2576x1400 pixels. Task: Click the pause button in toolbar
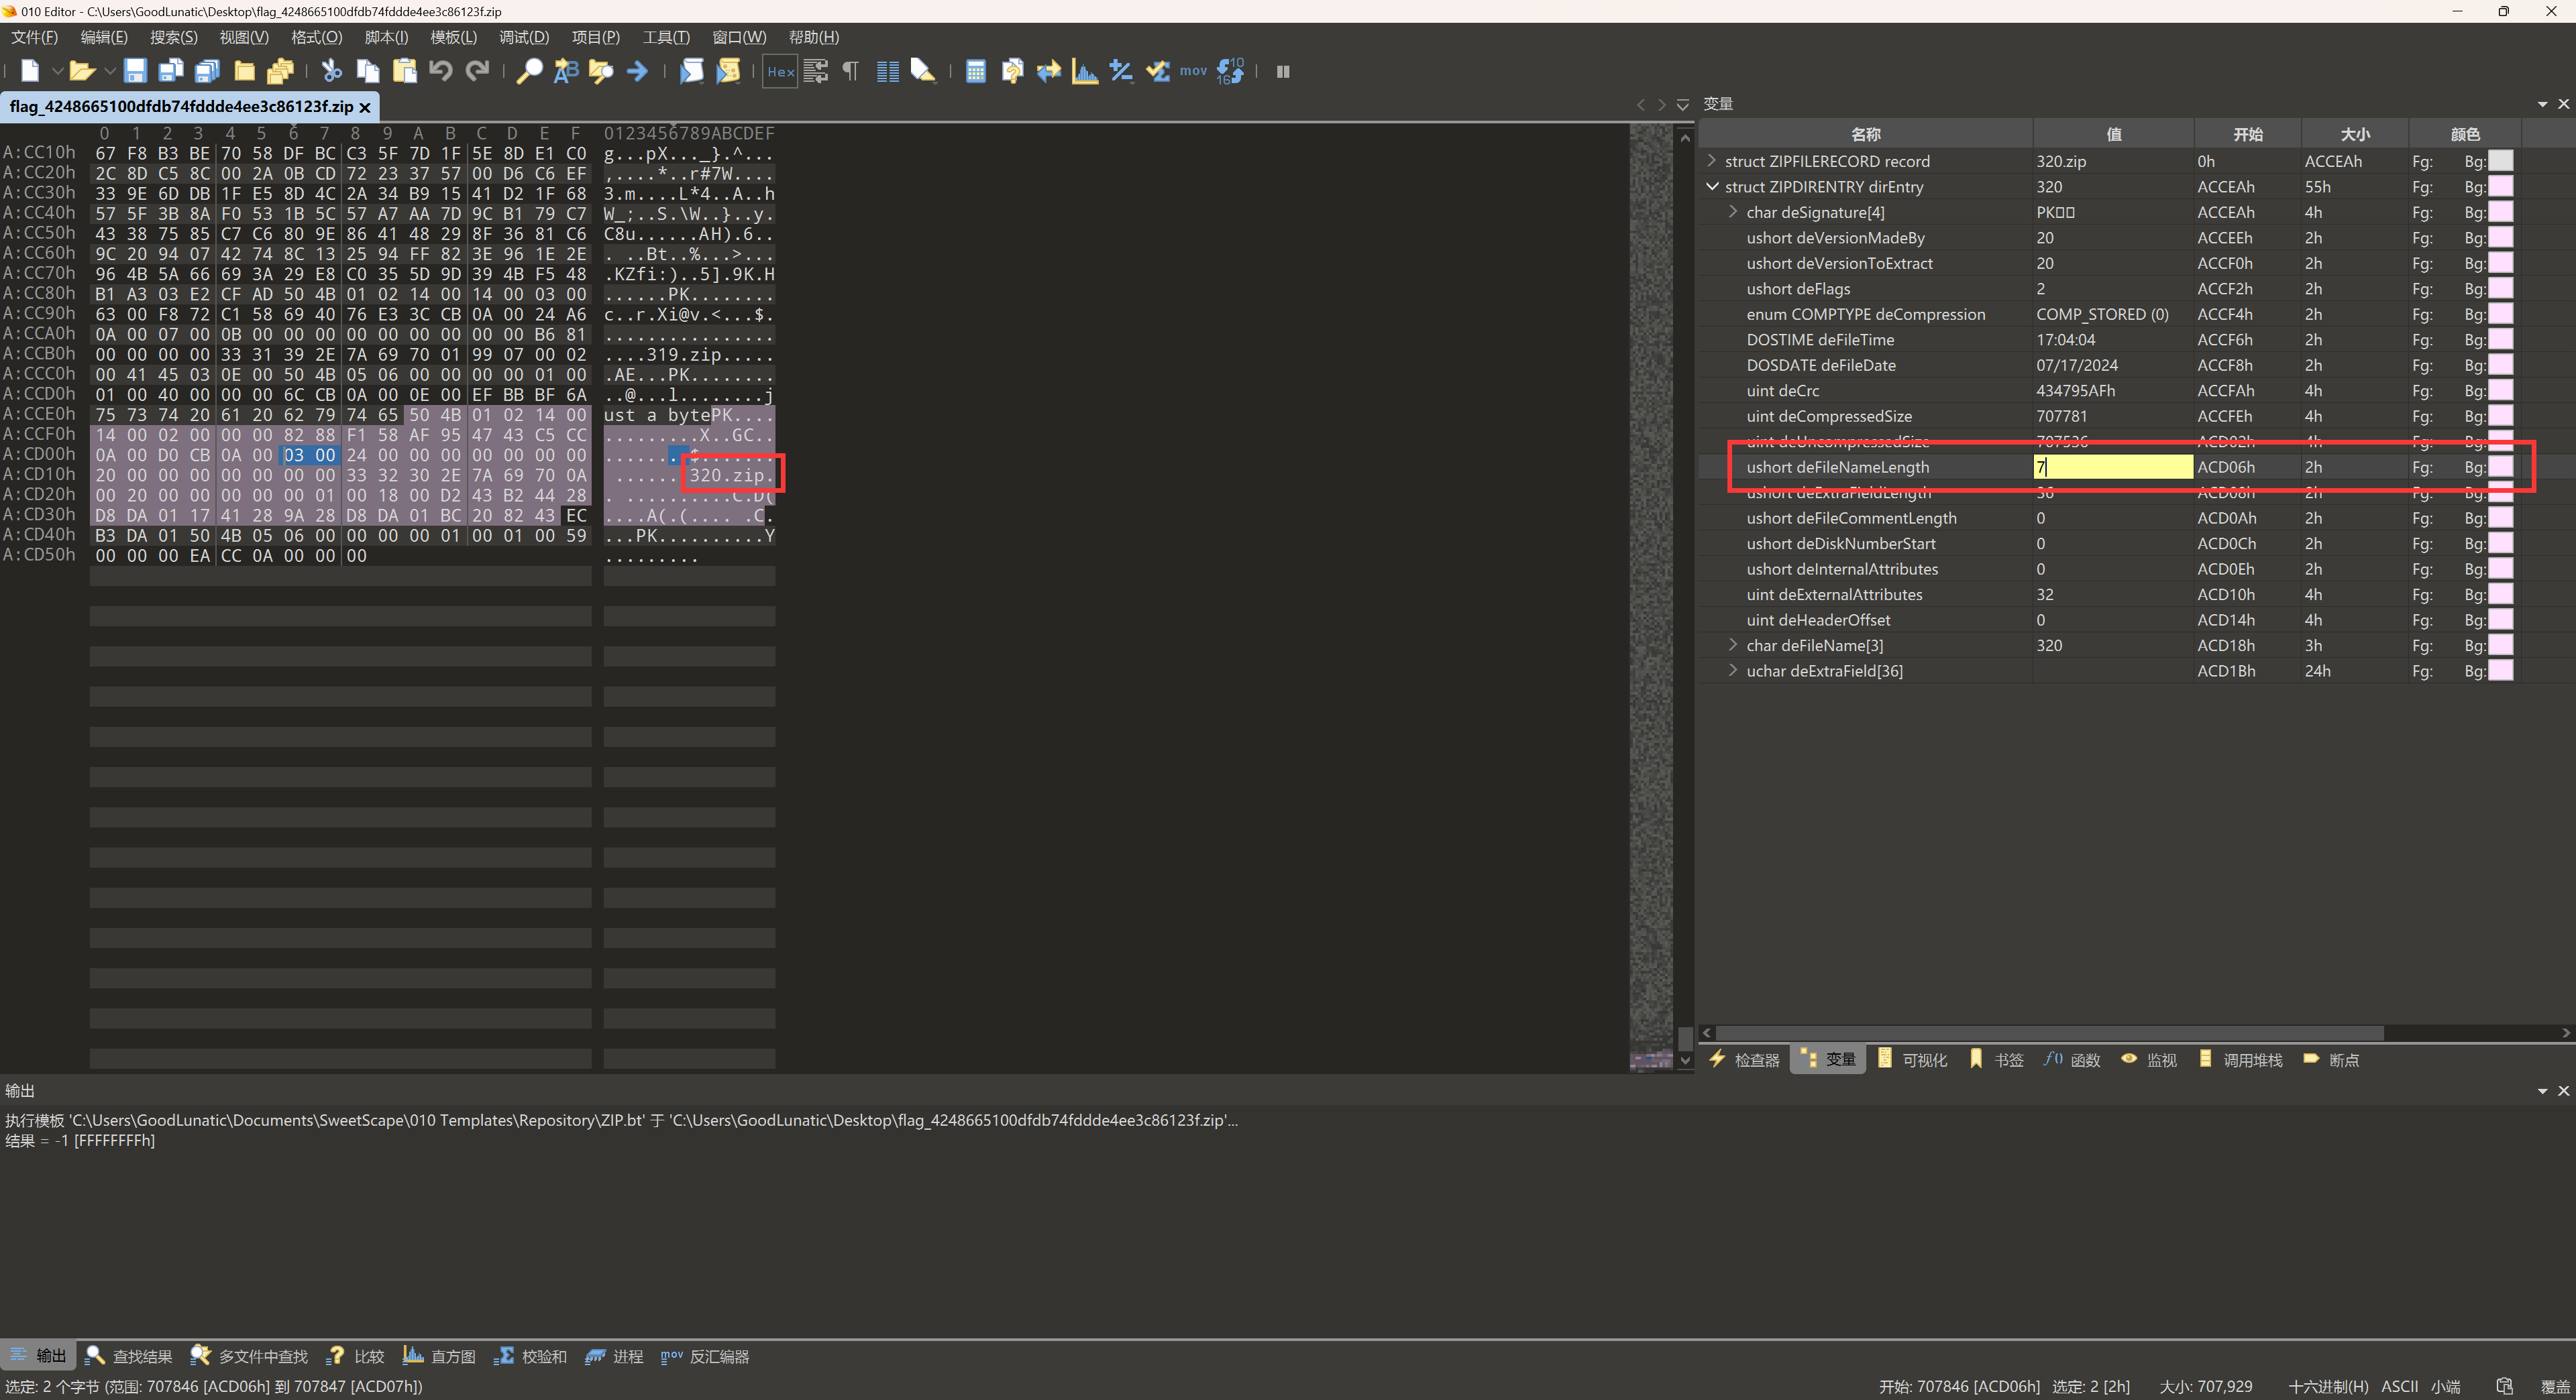[x=1283, y=71]
